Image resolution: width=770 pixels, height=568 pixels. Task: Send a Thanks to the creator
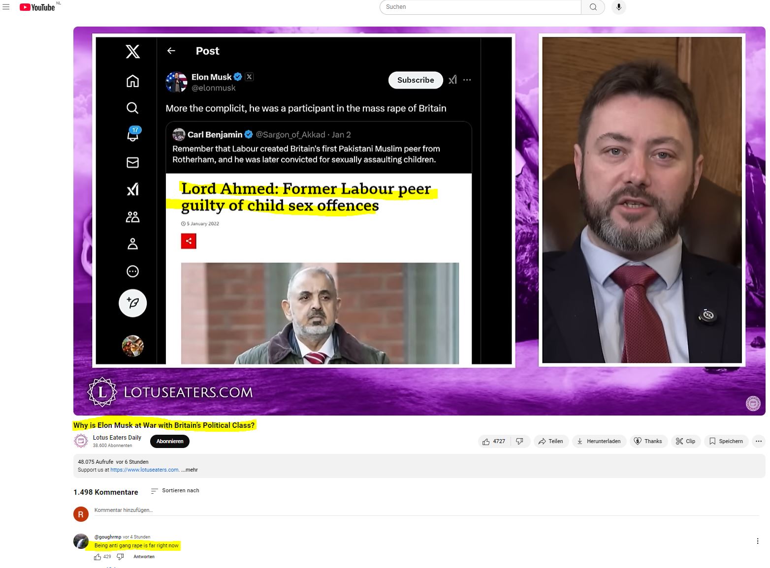click(648, 441)
